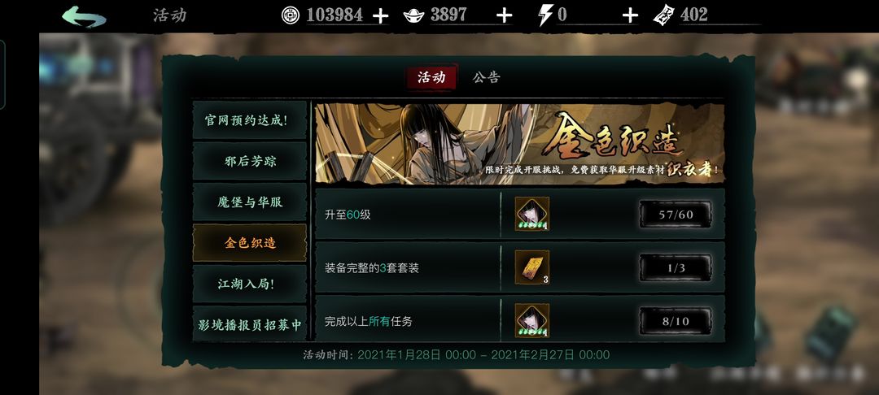The width and height of the screenshot is (879, 395).
Task: Open 官网预约达成! event
Action: (250, 120)
